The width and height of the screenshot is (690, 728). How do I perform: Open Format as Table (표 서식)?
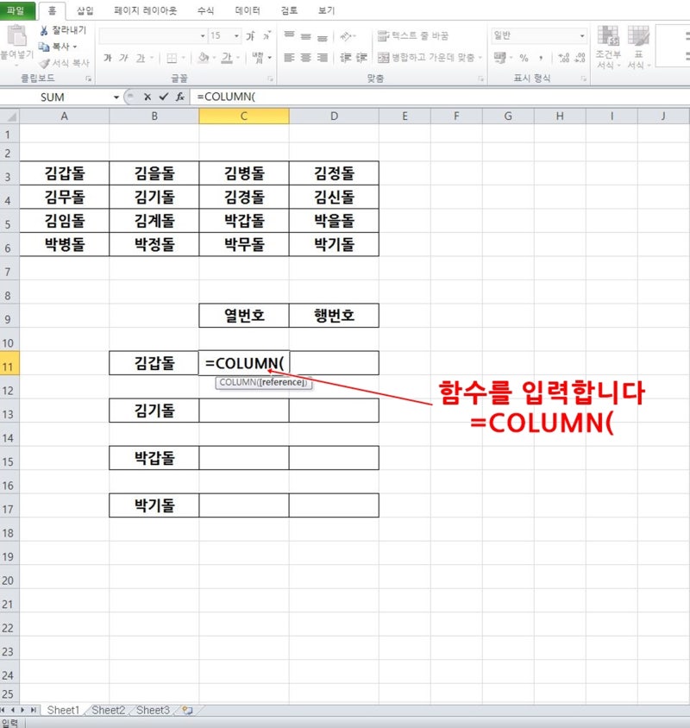pos(638,47)
